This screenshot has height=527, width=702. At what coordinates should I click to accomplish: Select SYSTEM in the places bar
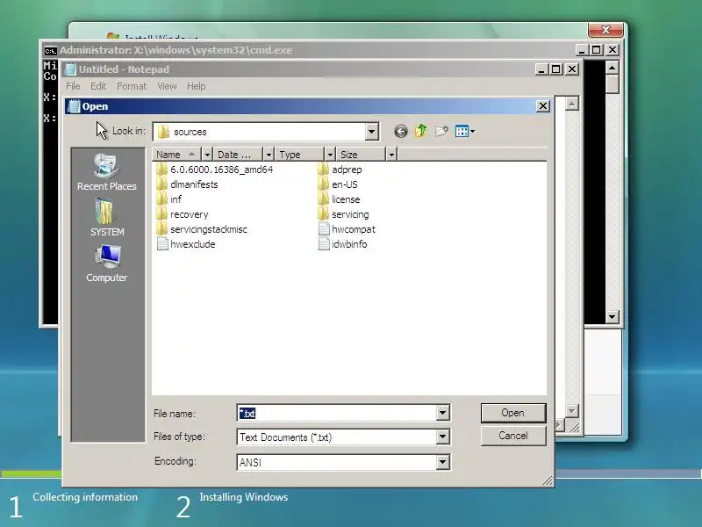(x=107, y=218)
